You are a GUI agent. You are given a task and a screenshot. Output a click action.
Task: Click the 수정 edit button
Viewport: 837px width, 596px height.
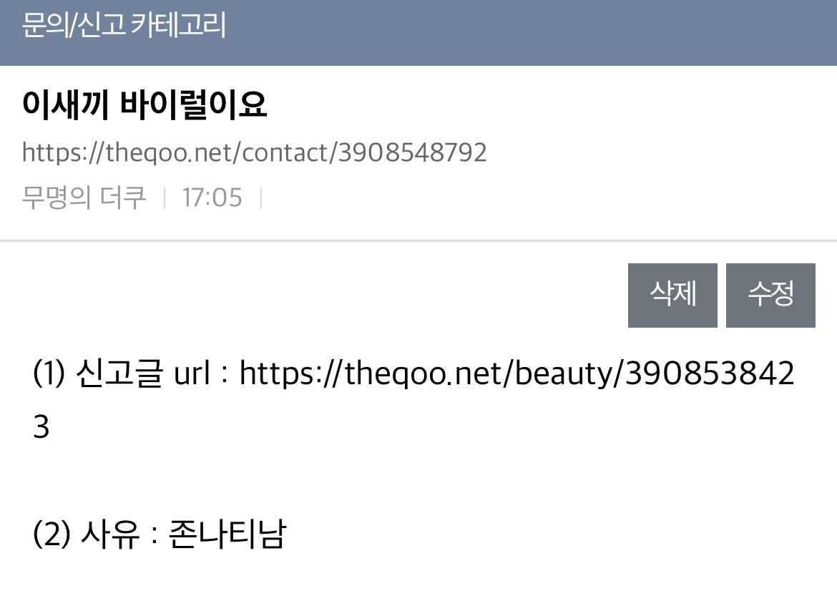pos(770,295)
